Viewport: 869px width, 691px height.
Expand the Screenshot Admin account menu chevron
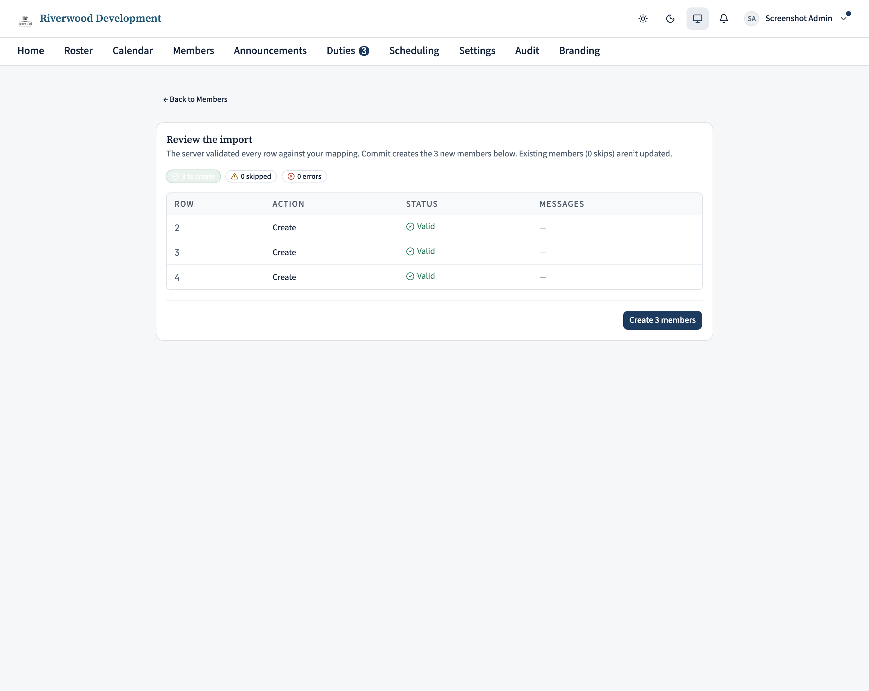click(843, 19)
